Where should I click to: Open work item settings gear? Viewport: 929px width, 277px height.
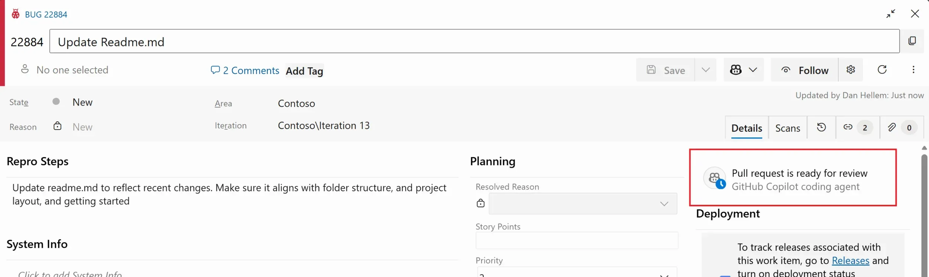(x=851, y=70)
